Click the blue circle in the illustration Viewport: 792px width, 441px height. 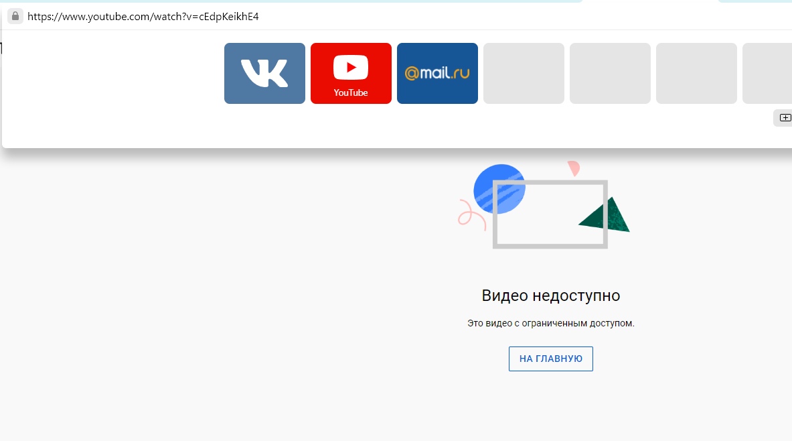click(499, 189)
